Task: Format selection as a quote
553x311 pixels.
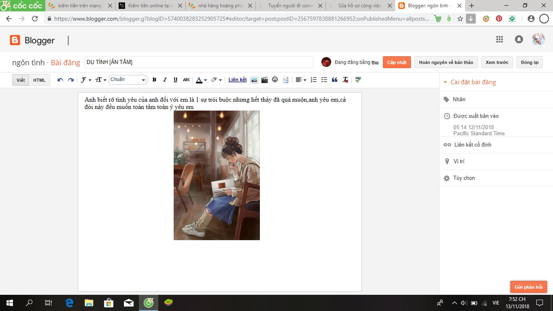Action: pos(335,80)
